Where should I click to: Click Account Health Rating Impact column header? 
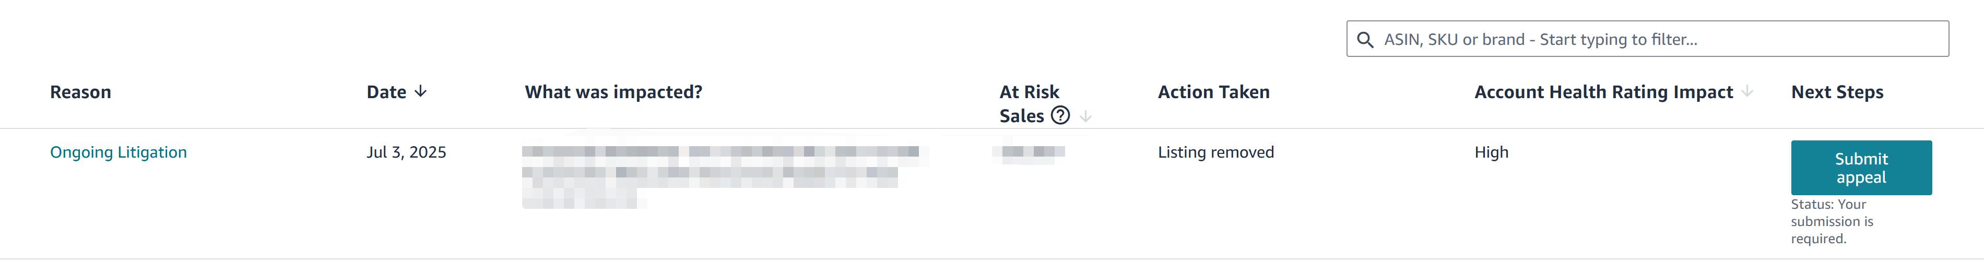(1603, 92)
